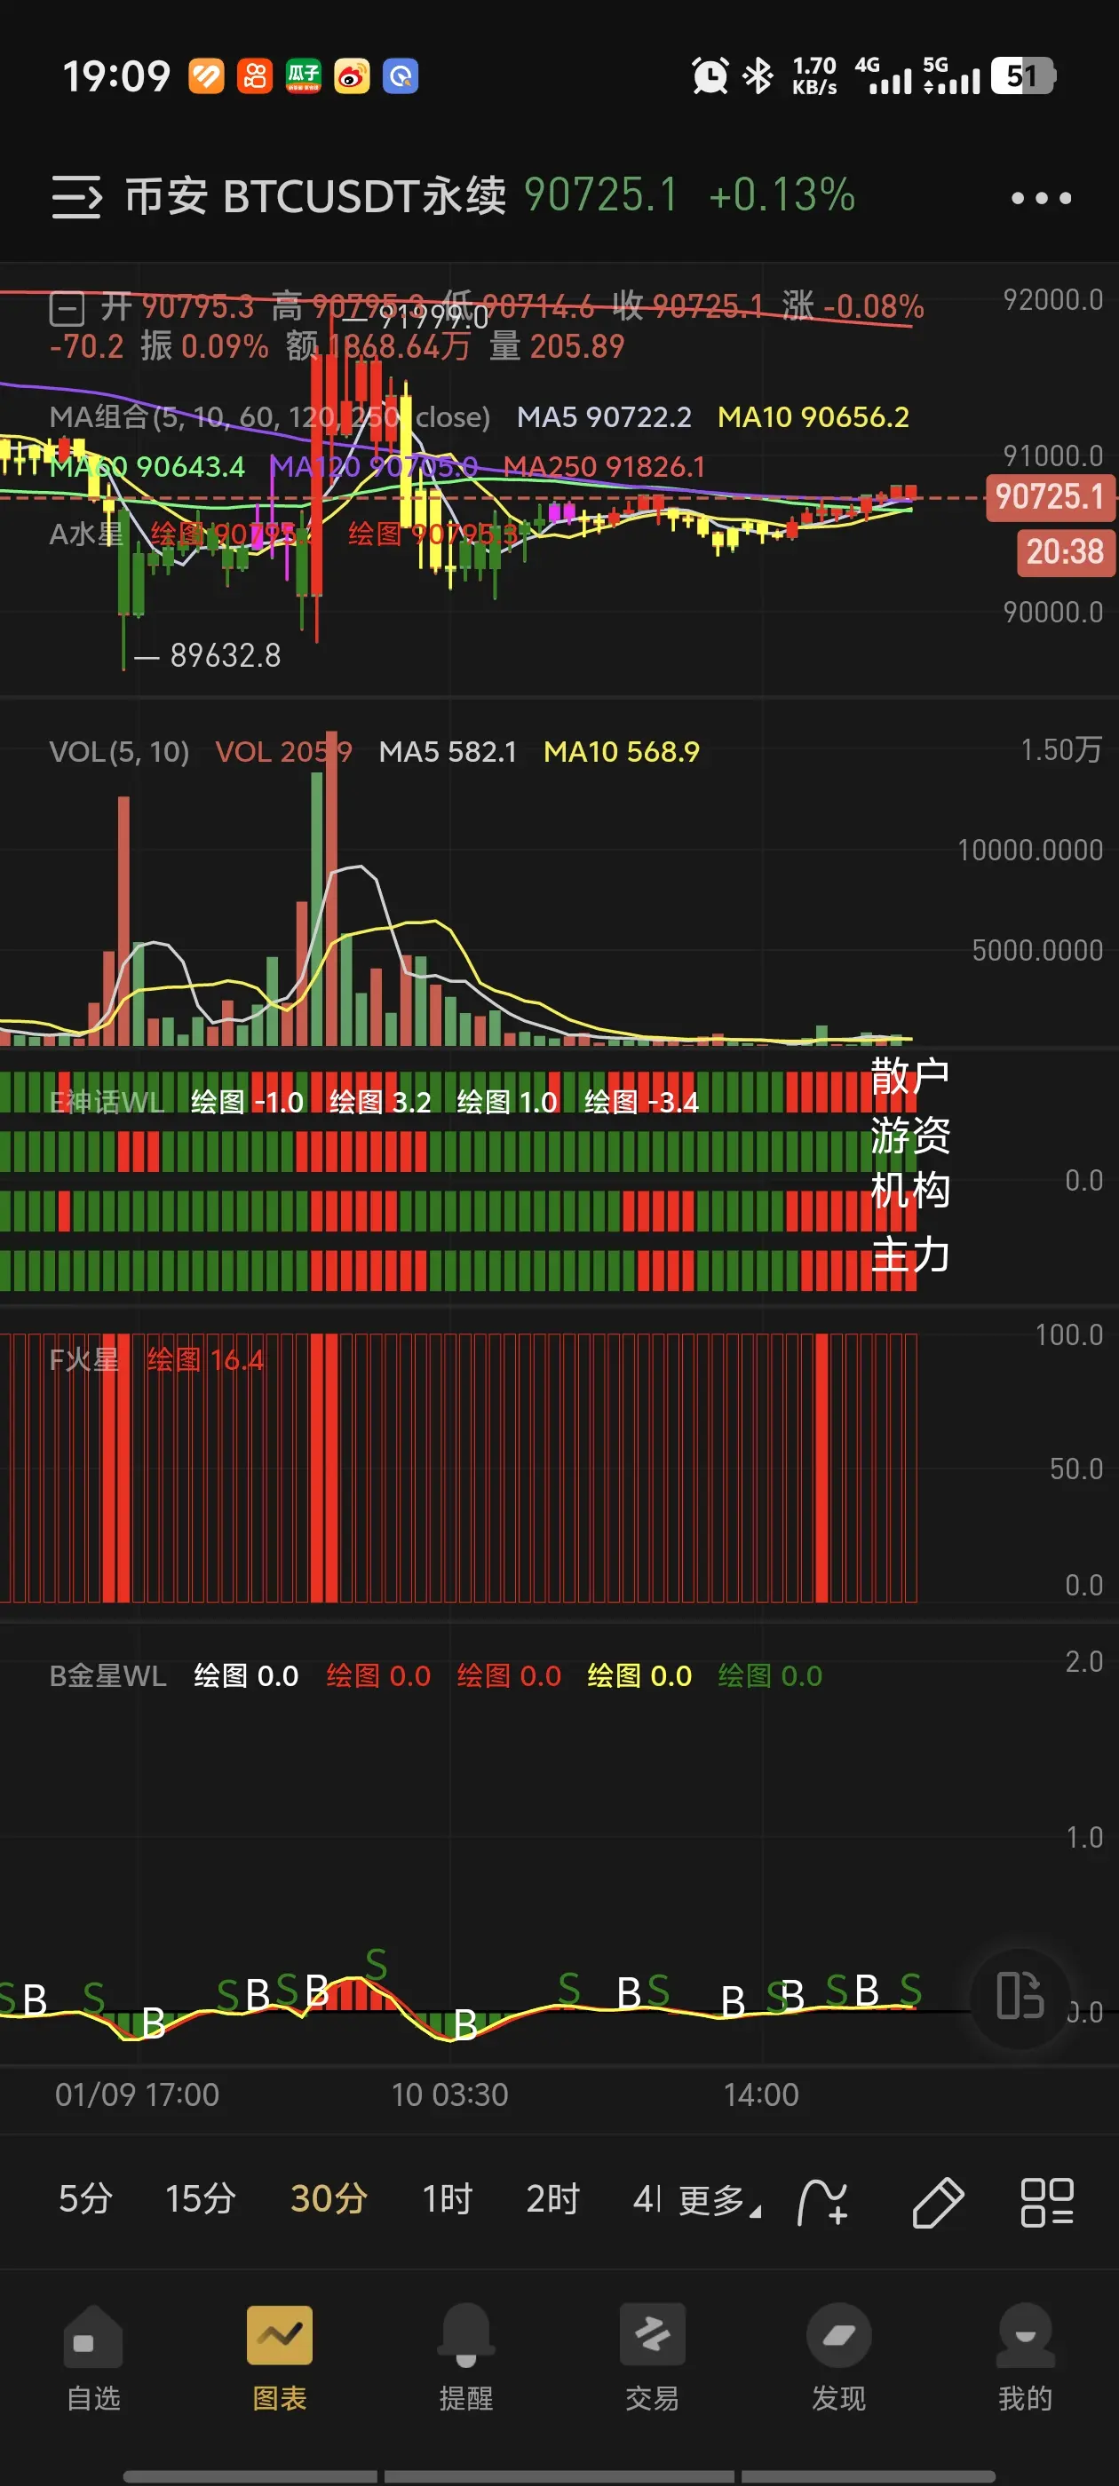Tap the 92000.0 price axis label
1119x2486 pixels.
coord(1052,299)
